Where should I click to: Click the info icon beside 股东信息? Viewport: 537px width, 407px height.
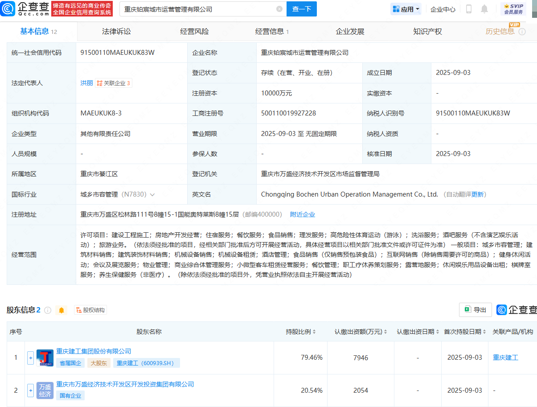click(48, 310)
